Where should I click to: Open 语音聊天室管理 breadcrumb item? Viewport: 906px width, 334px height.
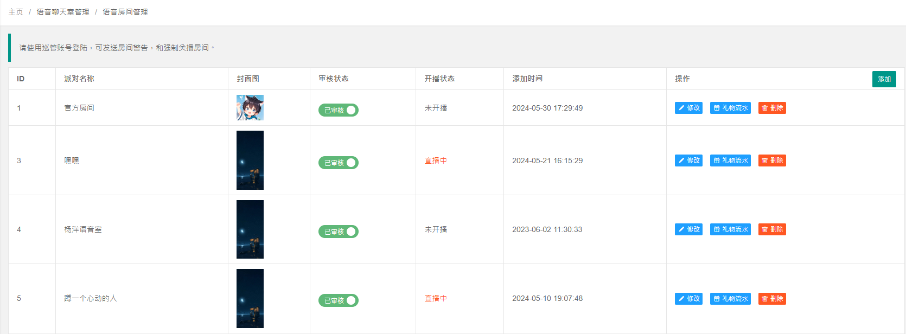pos(63,12)
